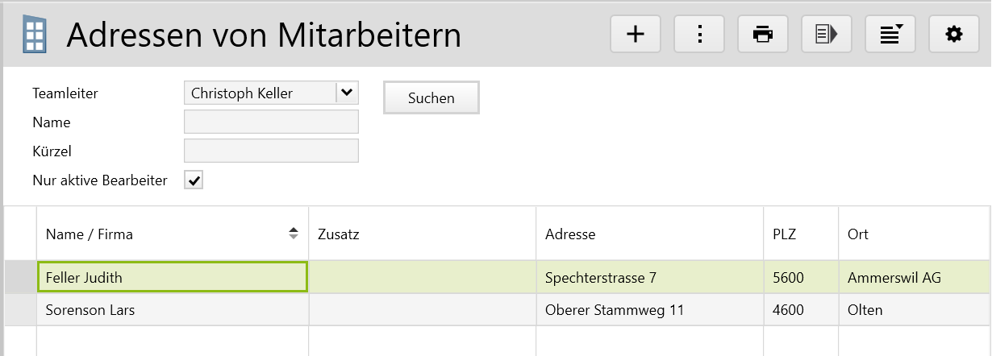Open the three-dot more options menu
Image resolution: width=992 pixels, height=356 pixels.
[x=699, y=34]
